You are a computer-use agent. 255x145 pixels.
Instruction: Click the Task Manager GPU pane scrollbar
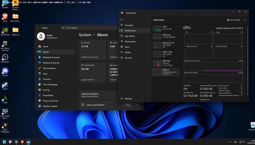pyautogui.click(x=248, y=60)
